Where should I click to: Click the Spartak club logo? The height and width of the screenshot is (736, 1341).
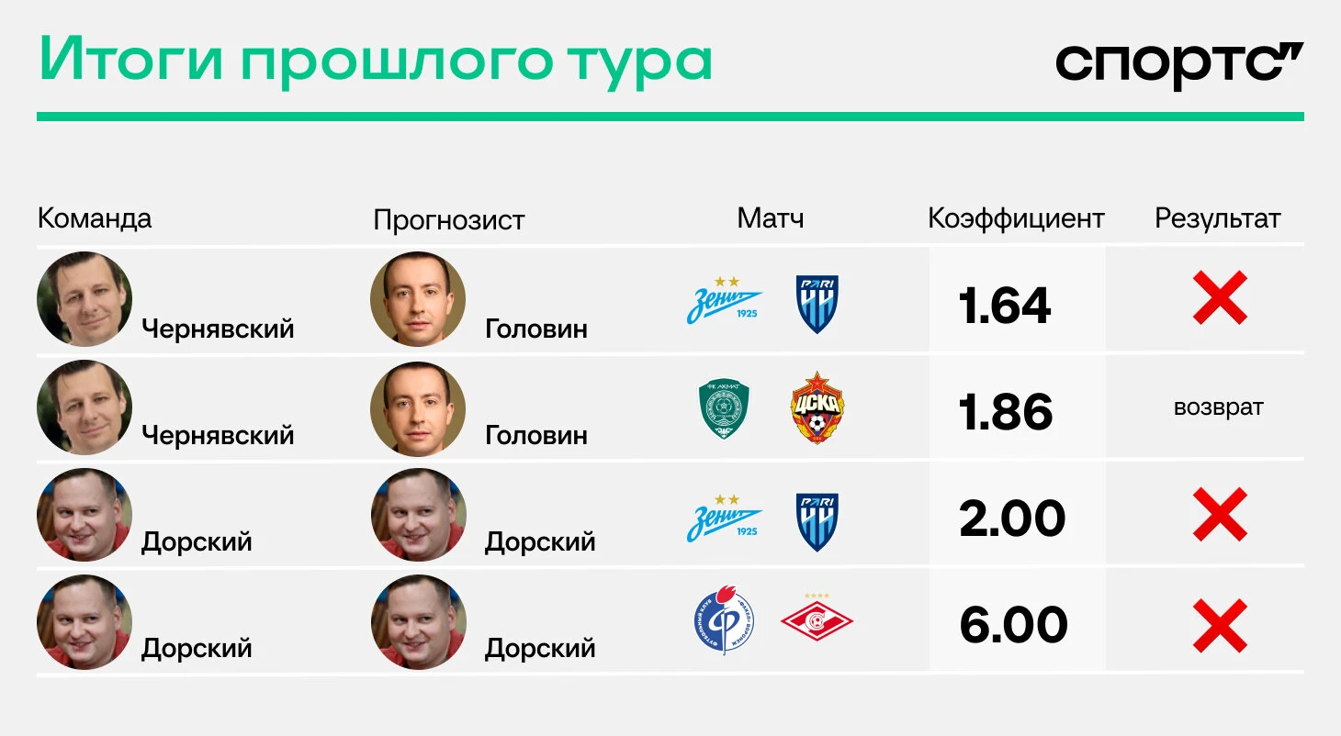pos(817,617)
